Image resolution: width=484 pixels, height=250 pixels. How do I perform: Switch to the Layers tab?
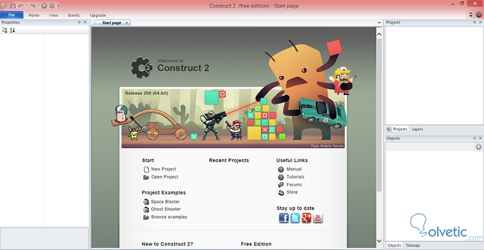click(417, 129)
